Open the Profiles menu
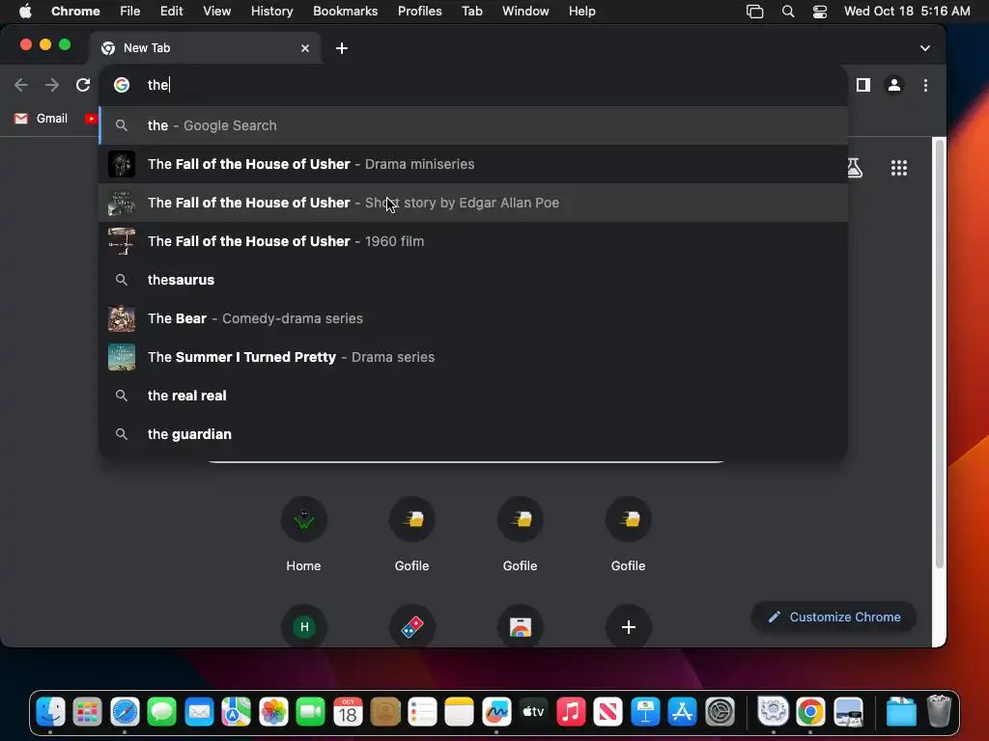This screenshot has width=989, height=741. click(x=419, y=12)
